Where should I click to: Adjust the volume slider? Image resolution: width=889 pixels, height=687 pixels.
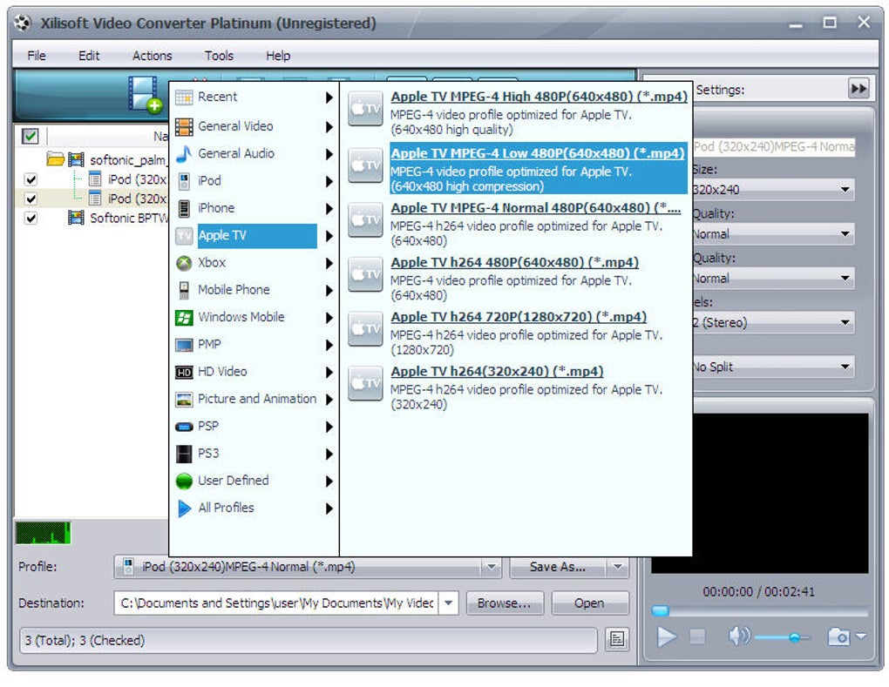[783, 637]
